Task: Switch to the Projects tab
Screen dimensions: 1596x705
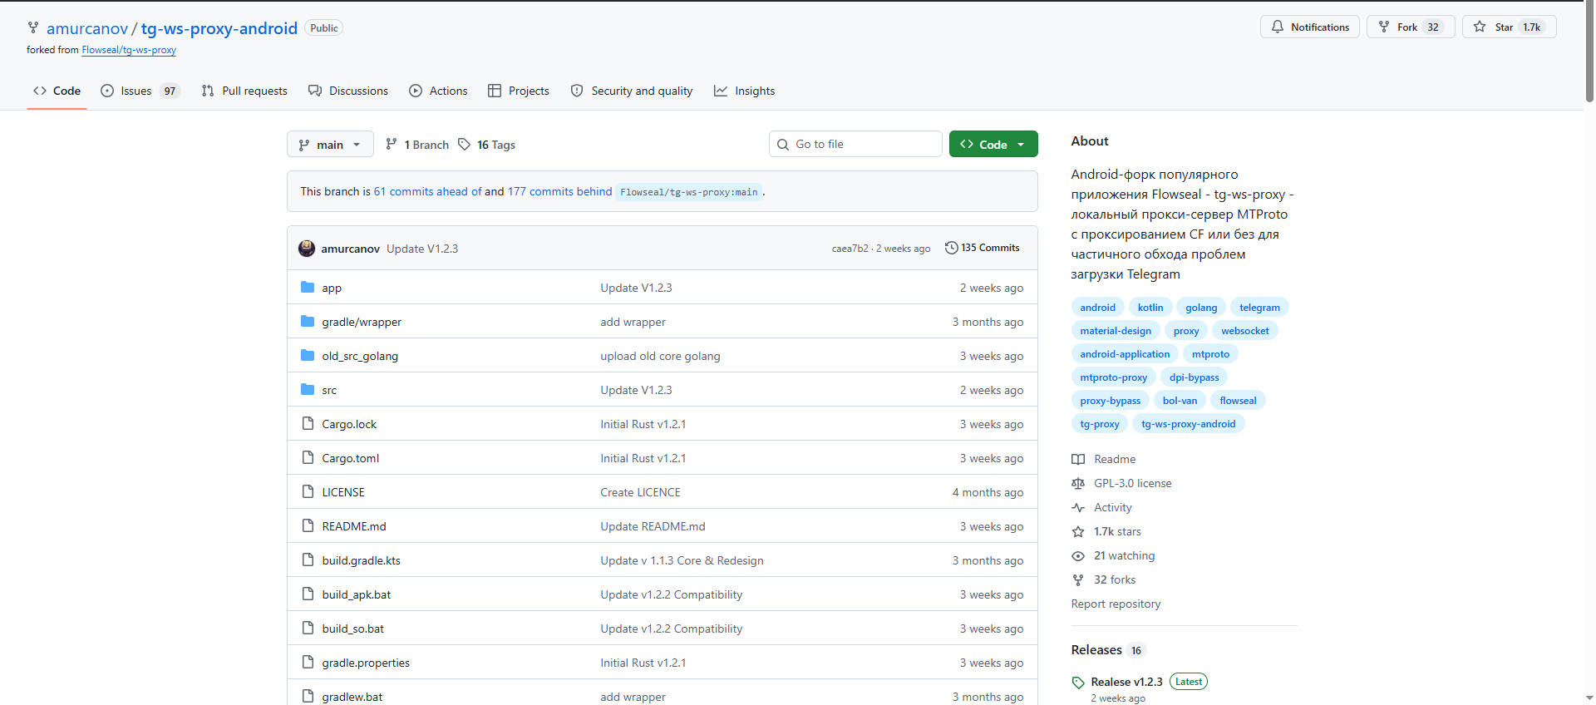Action: click(519, 91)
